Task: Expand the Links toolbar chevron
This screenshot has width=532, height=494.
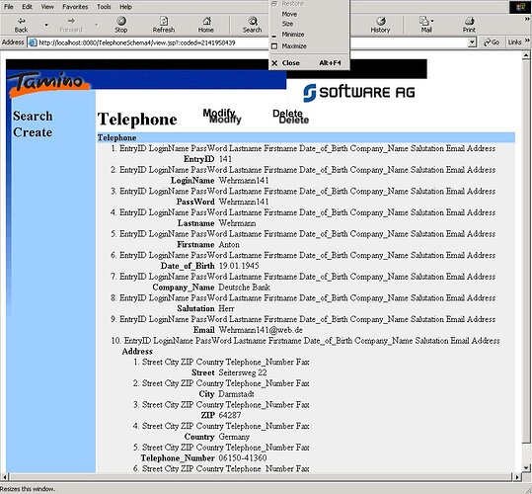Action: [527, 41]
